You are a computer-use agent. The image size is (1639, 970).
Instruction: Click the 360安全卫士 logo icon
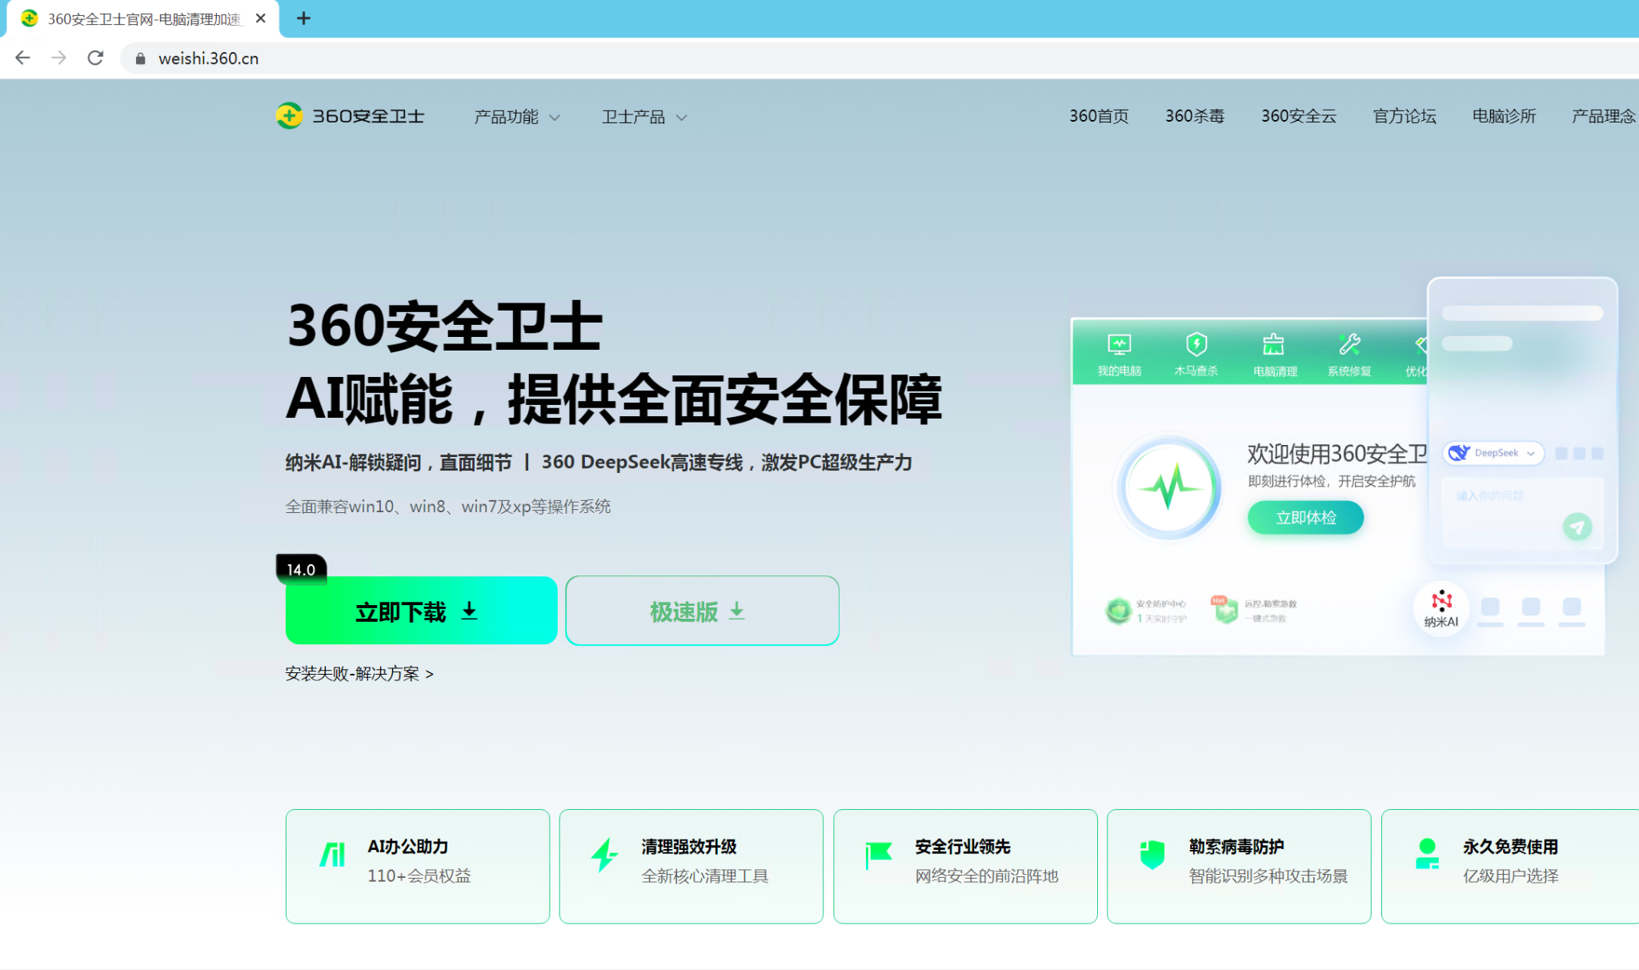pos(289,116)
